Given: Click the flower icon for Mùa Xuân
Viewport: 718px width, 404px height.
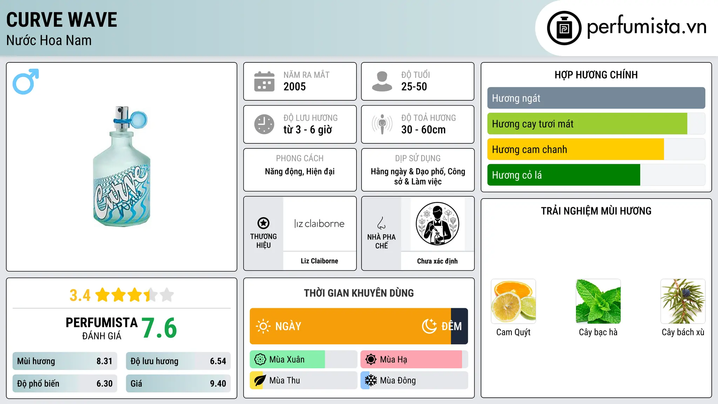Looking at the screenshot, I should 260,359.
